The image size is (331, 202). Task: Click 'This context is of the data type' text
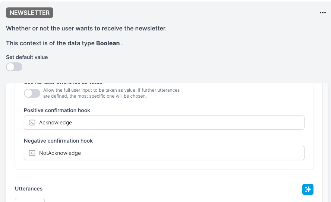(50, 43)
